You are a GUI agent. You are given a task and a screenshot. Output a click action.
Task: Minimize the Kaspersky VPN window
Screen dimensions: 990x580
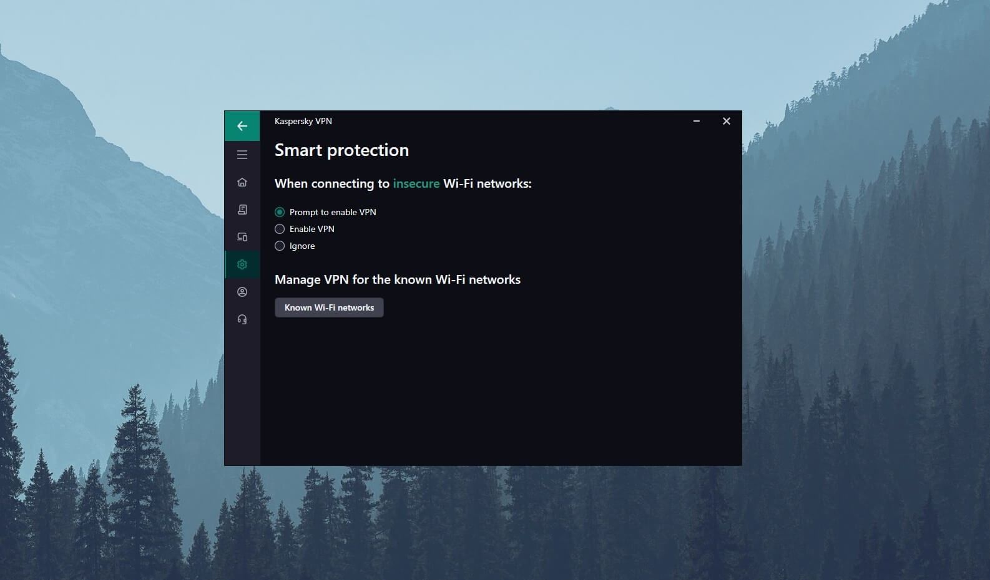pyautogui.click(x=697, y=121)
